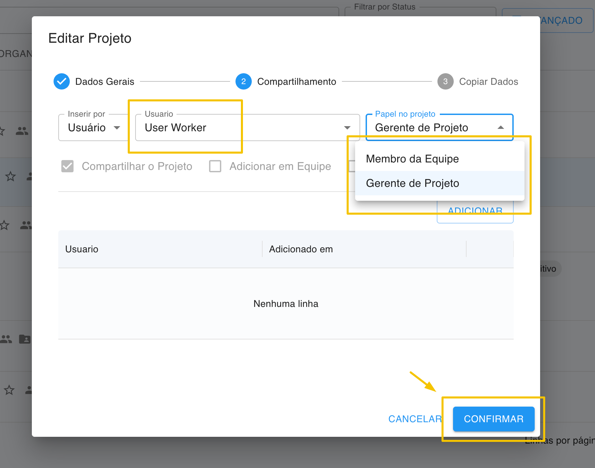Click the Copiar Dados step label

click(489, 82)
